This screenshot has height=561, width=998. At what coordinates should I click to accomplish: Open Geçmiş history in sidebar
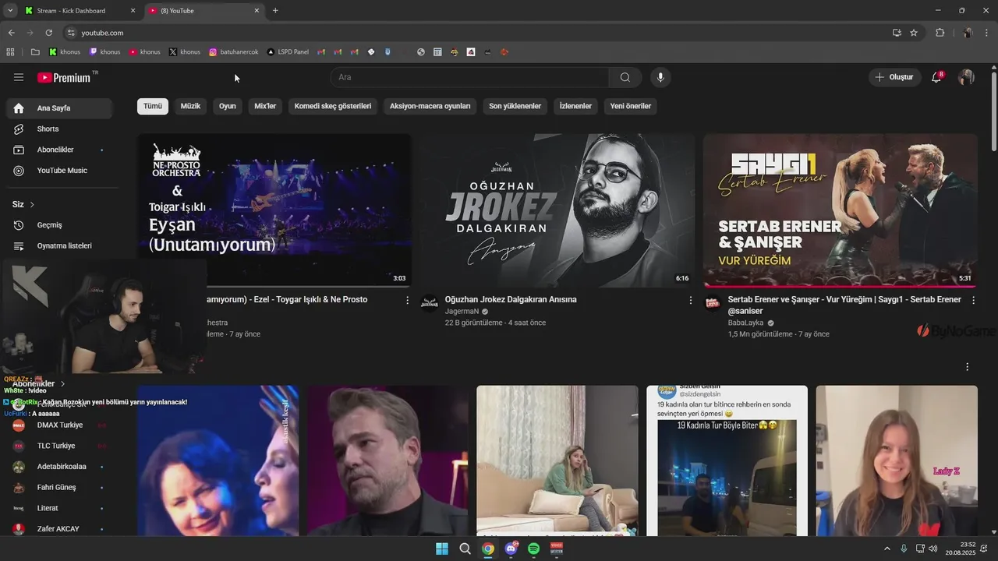[59, 225]
